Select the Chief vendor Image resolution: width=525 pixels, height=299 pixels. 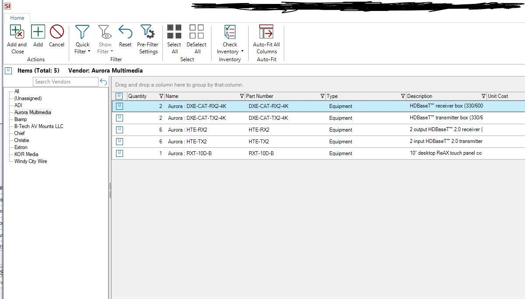coord(19,133)
